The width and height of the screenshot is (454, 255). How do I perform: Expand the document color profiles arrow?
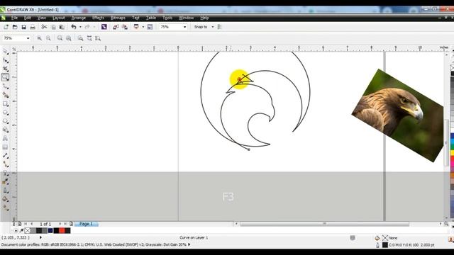pos(189,244)
